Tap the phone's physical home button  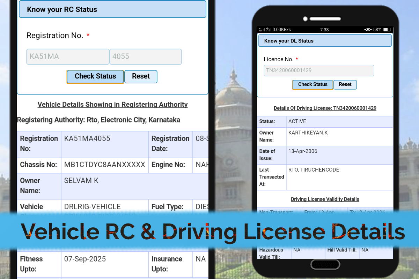[325, 264]
